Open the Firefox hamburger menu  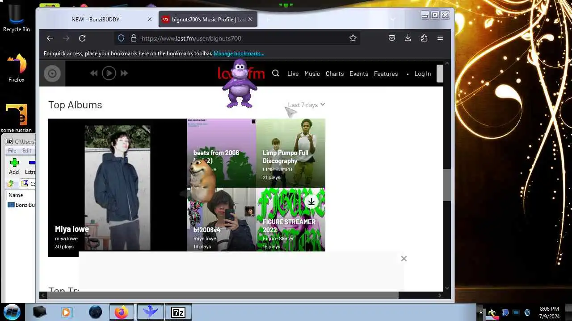(440, 38)
